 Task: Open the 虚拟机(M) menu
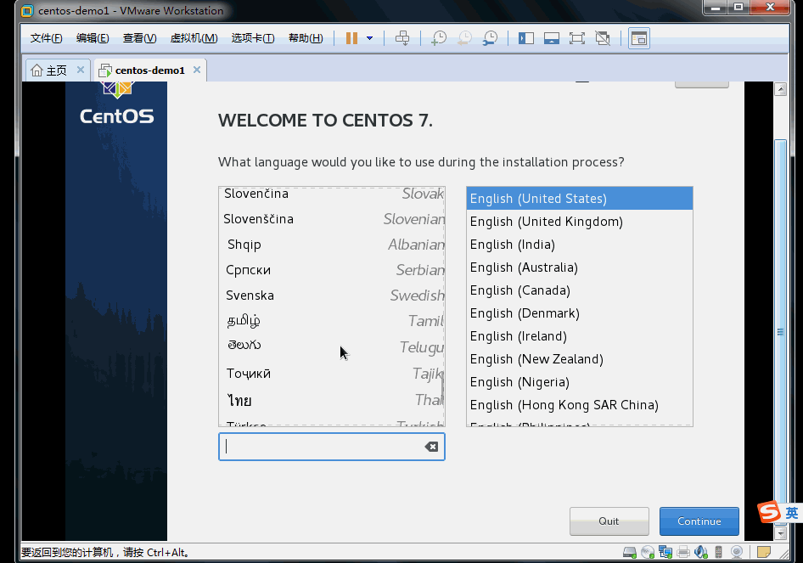pyautogui.click(x=194, y=38)
